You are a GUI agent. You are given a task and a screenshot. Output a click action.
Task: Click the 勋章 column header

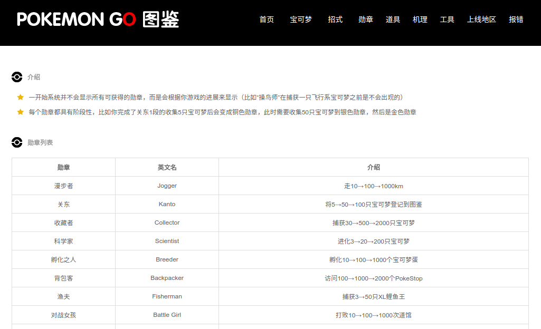tap(63, 168)
